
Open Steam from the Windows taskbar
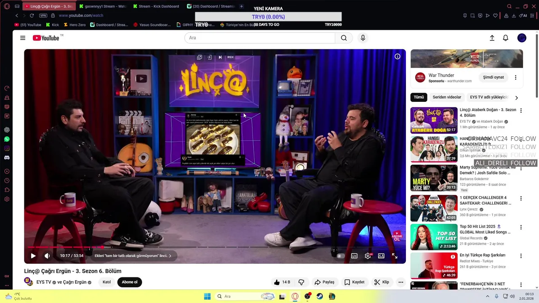click(x=320, y=296)
